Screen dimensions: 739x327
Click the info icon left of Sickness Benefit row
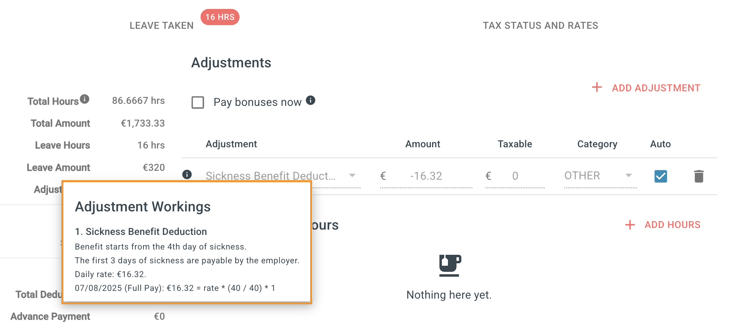(187, 174)
